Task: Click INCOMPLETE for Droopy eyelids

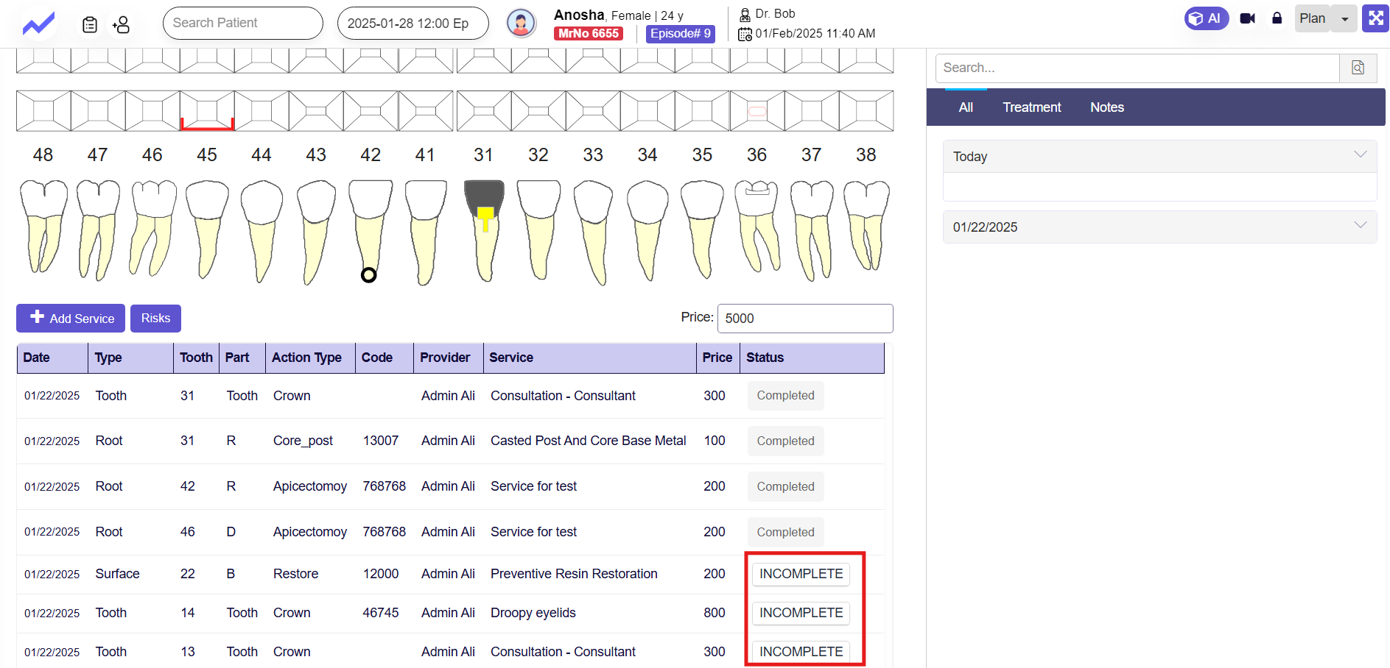Action: tap(801, 613)
